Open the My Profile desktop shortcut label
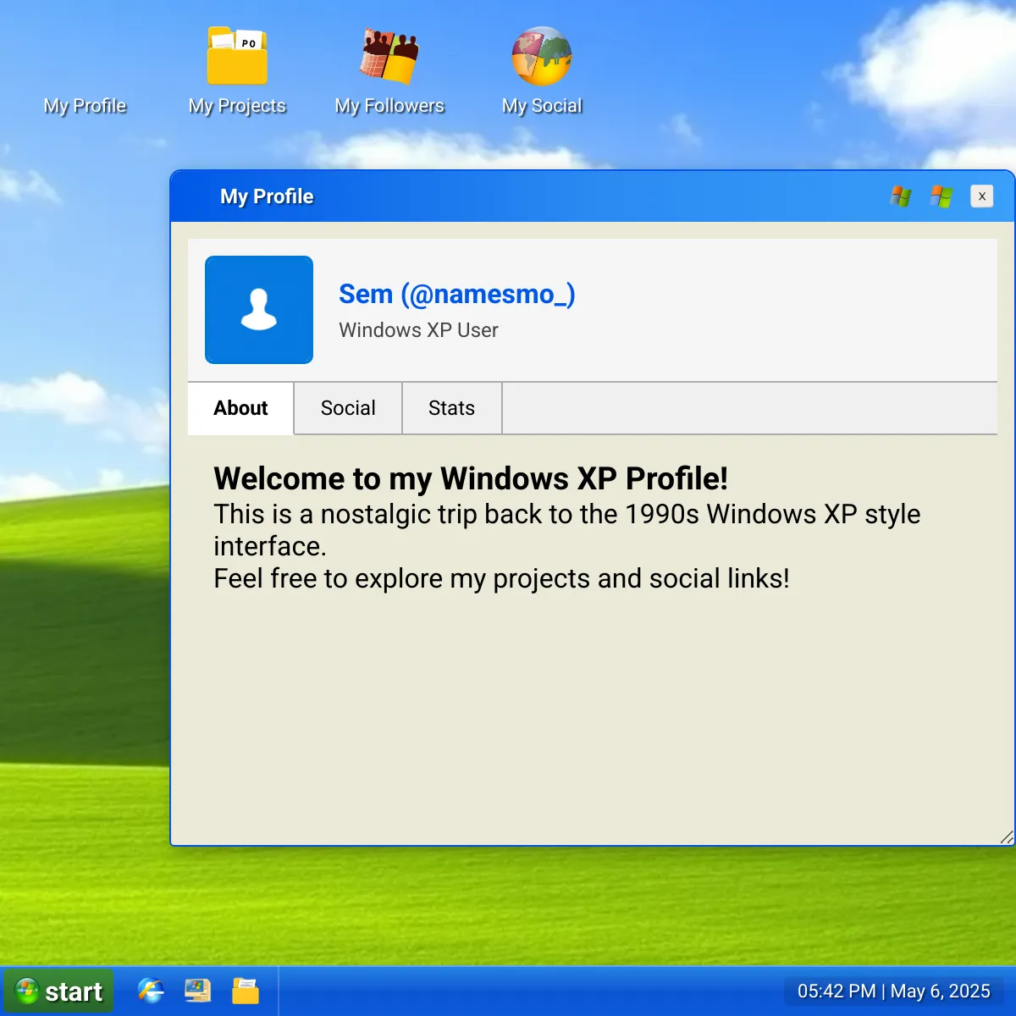Viewport: 1016px width, 1016px height. point(85,106)
